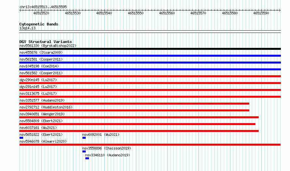Viewport: 290px width, 171px height.
Task: Open nsv3351577 (Audano2019) label
Action: point(42,100)
